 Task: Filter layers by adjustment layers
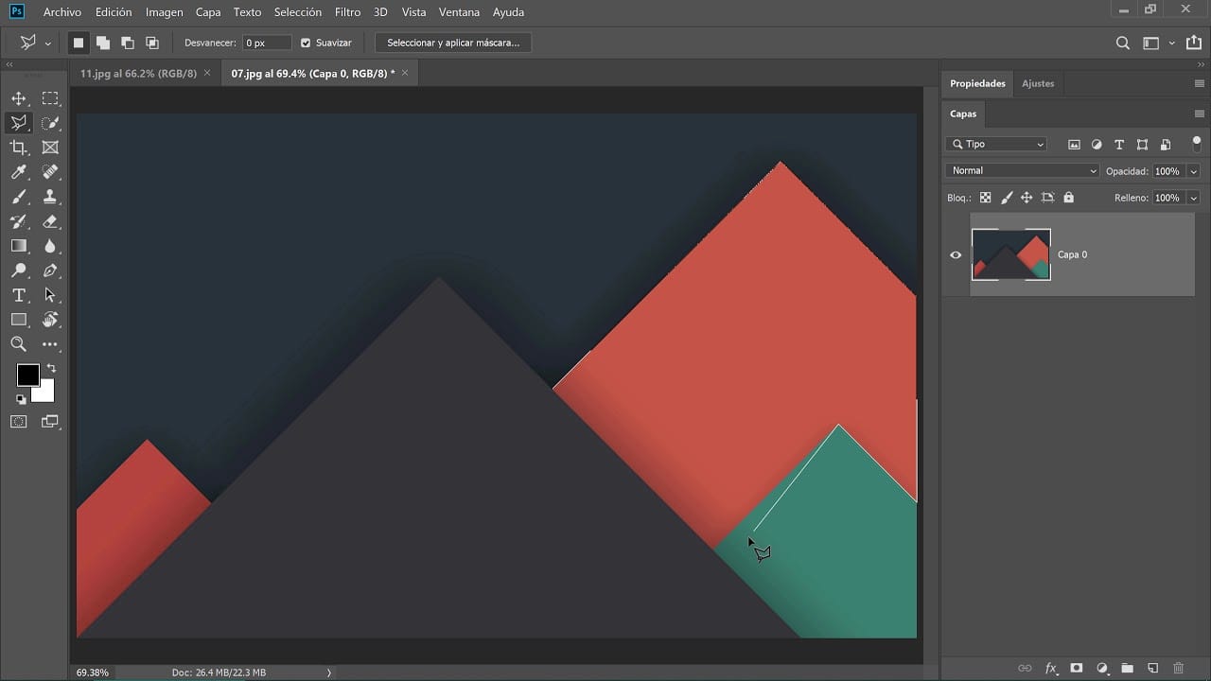coord(1097,145)
